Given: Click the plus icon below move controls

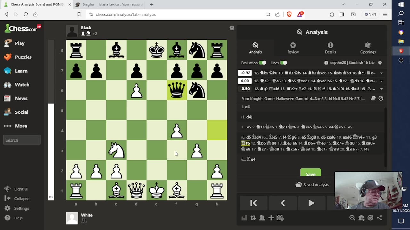Looking at the screenshot, I should click(271, 218).
